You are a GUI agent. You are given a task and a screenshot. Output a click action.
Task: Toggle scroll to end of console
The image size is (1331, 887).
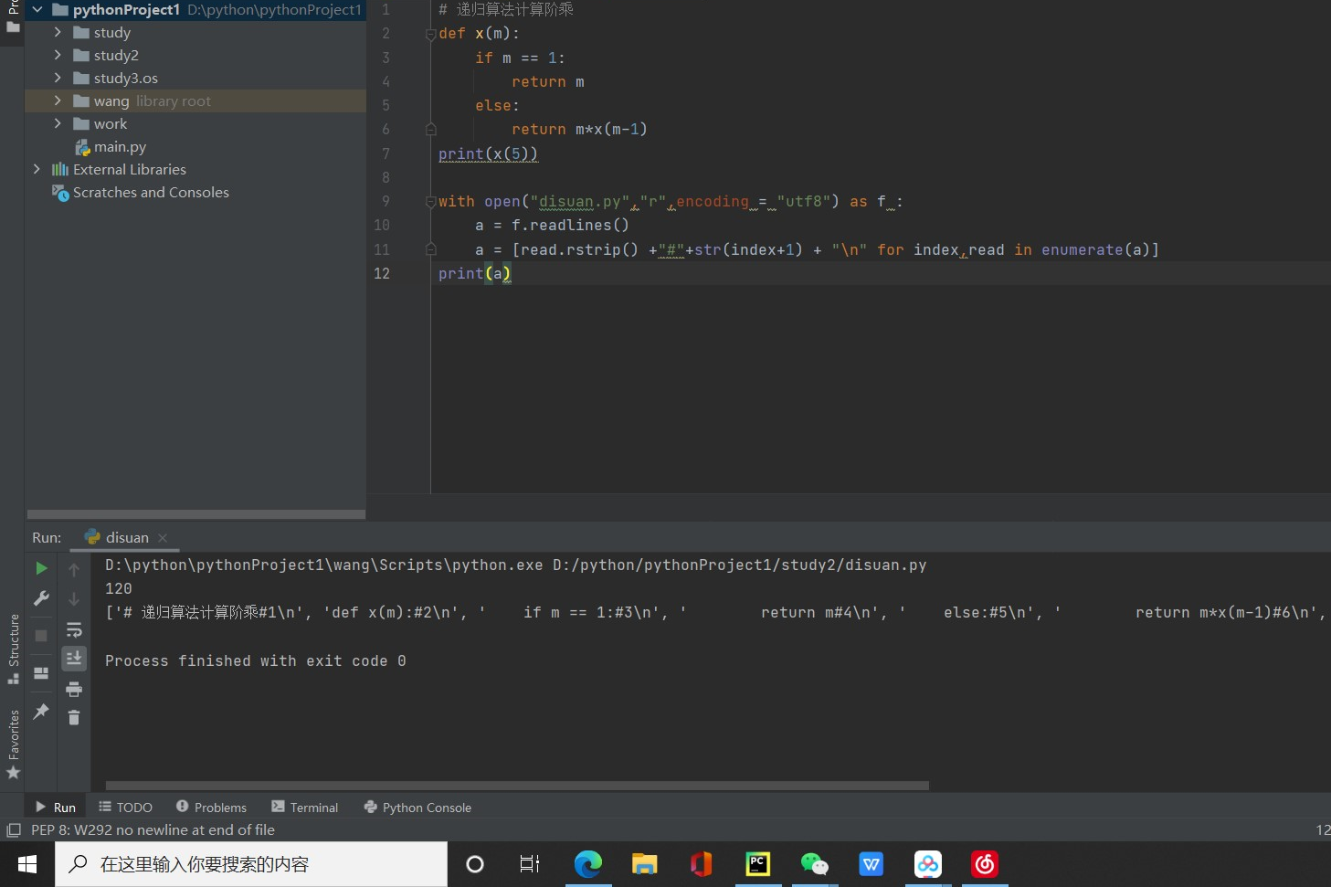(74, 658)
